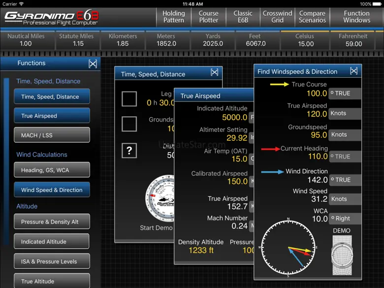Open the Heading, GS, WCA function
The height and width of the screenshot is (288, 384).
point(52,170)
